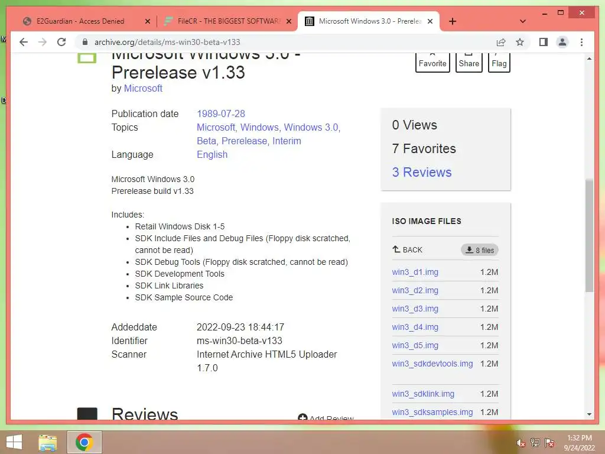Image resolution: width=605 pixels, height=454 pixels.
Task: Open a new tab with the plus button
Action: [453, 21]
